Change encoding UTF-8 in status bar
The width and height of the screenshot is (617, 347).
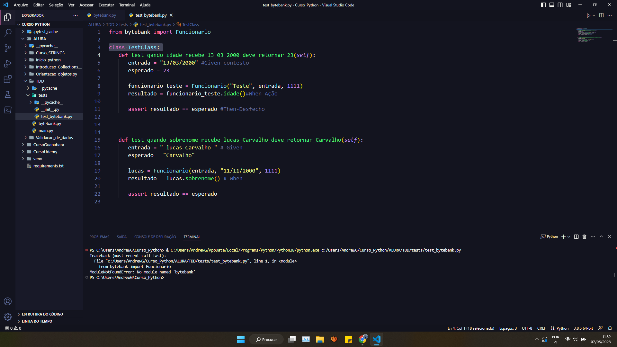(x=527, y=328)
